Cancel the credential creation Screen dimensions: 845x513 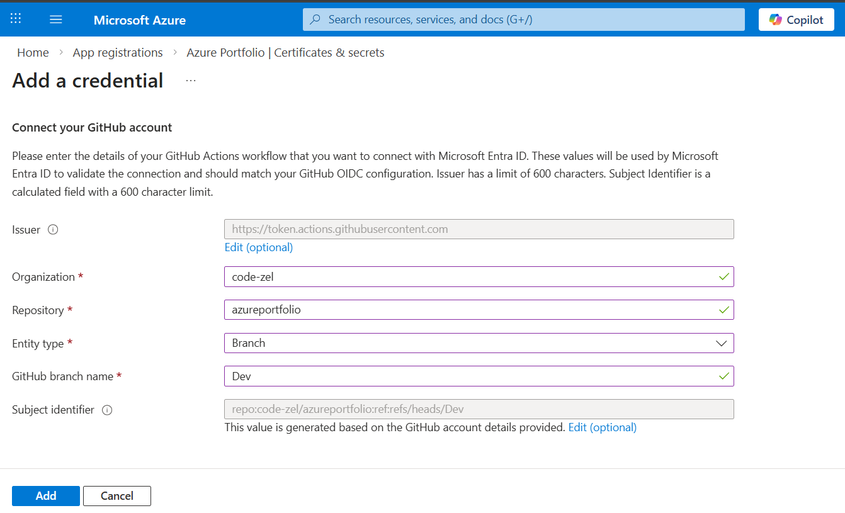[116, 495]
